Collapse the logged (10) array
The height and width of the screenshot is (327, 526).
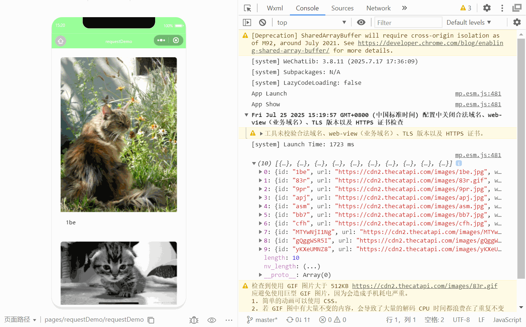coord(254,163)
